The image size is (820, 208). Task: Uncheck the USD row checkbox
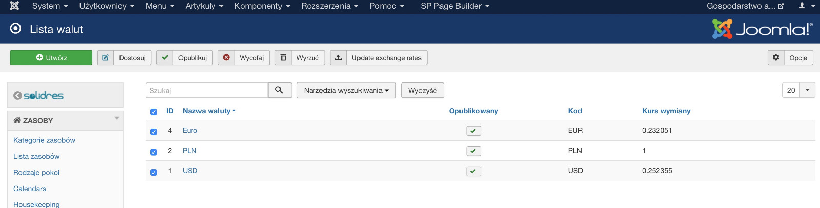[x=153, y=172]
